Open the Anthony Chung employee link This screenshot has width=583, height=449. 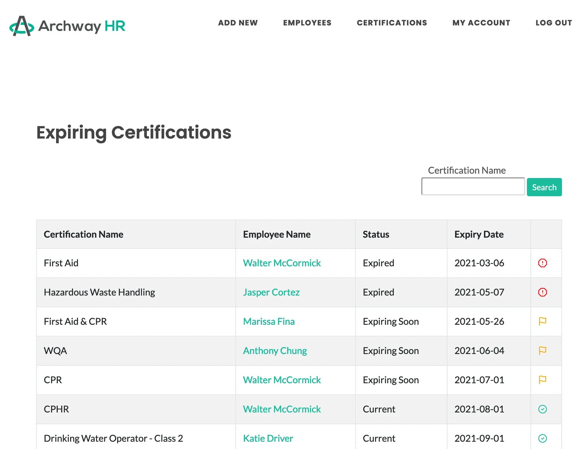pyautogui.click(x=275, y=350)
